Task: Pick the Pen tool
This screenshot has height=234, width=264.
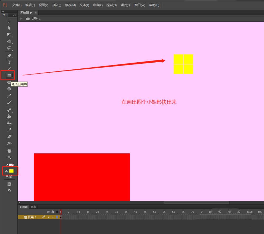Action: [9, 56]
